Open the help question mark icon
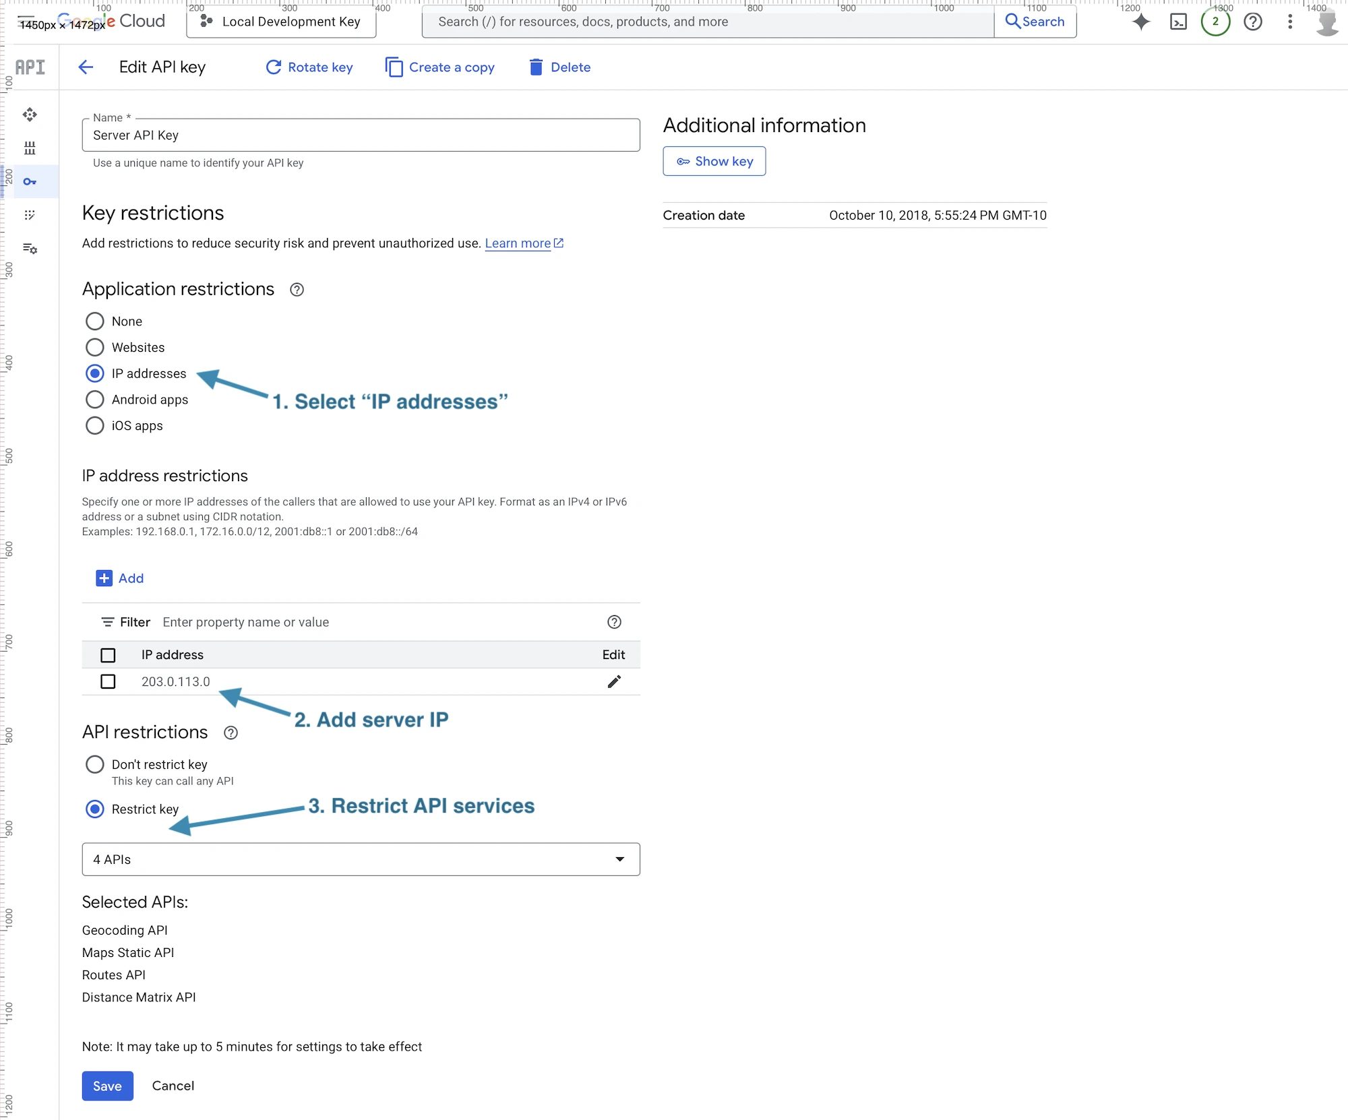This screenshot has height=1120, width=1348. tap(1252, 22)
